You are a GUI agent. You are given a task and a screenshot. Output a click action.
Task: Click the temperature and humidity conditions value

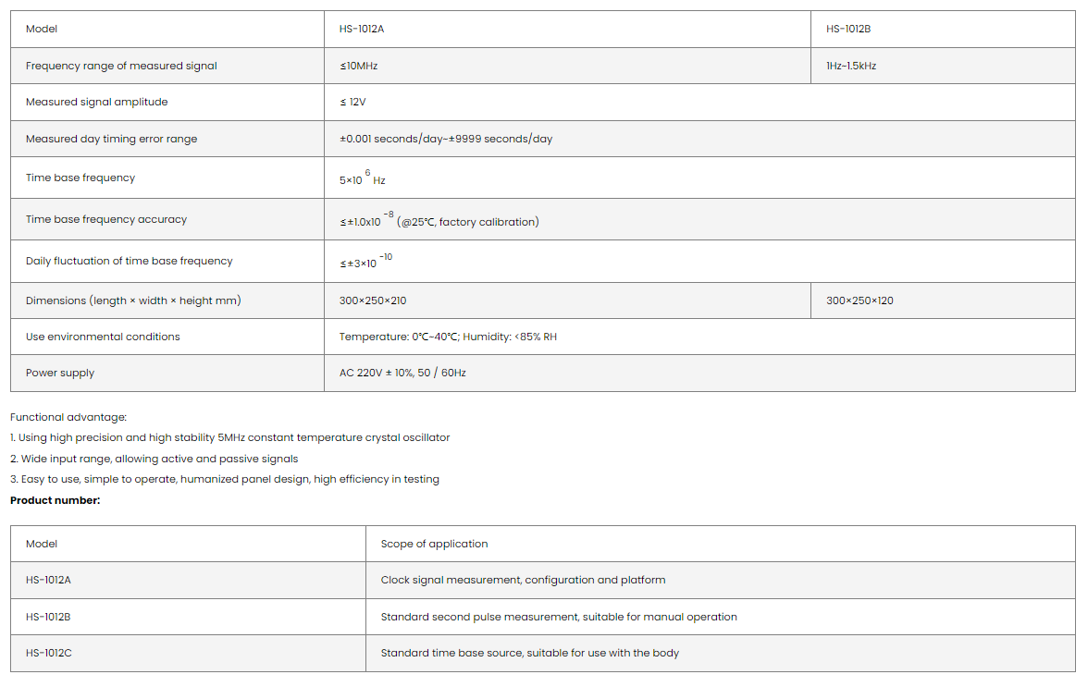(x=448, y=337)
